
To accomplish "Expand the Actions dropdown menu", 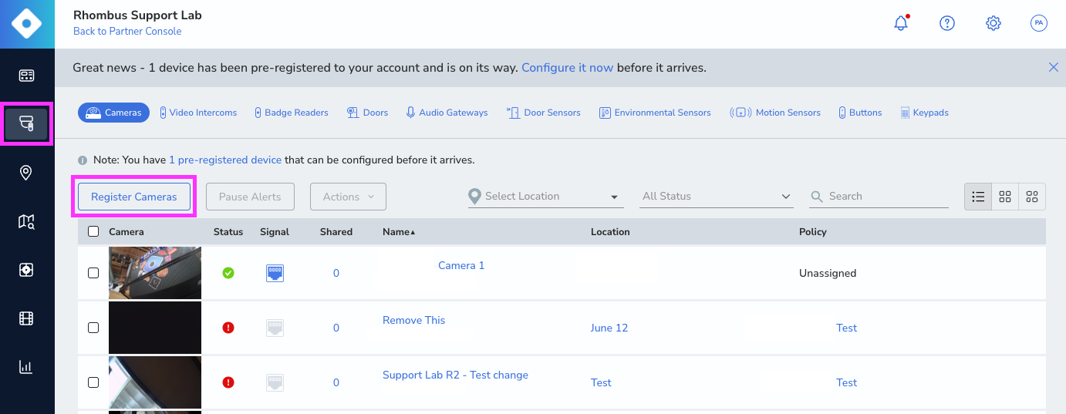I will click(348, 197).
